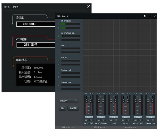159x132 pixels.
Task: Click the 删除 button
Action: point(62,108)
